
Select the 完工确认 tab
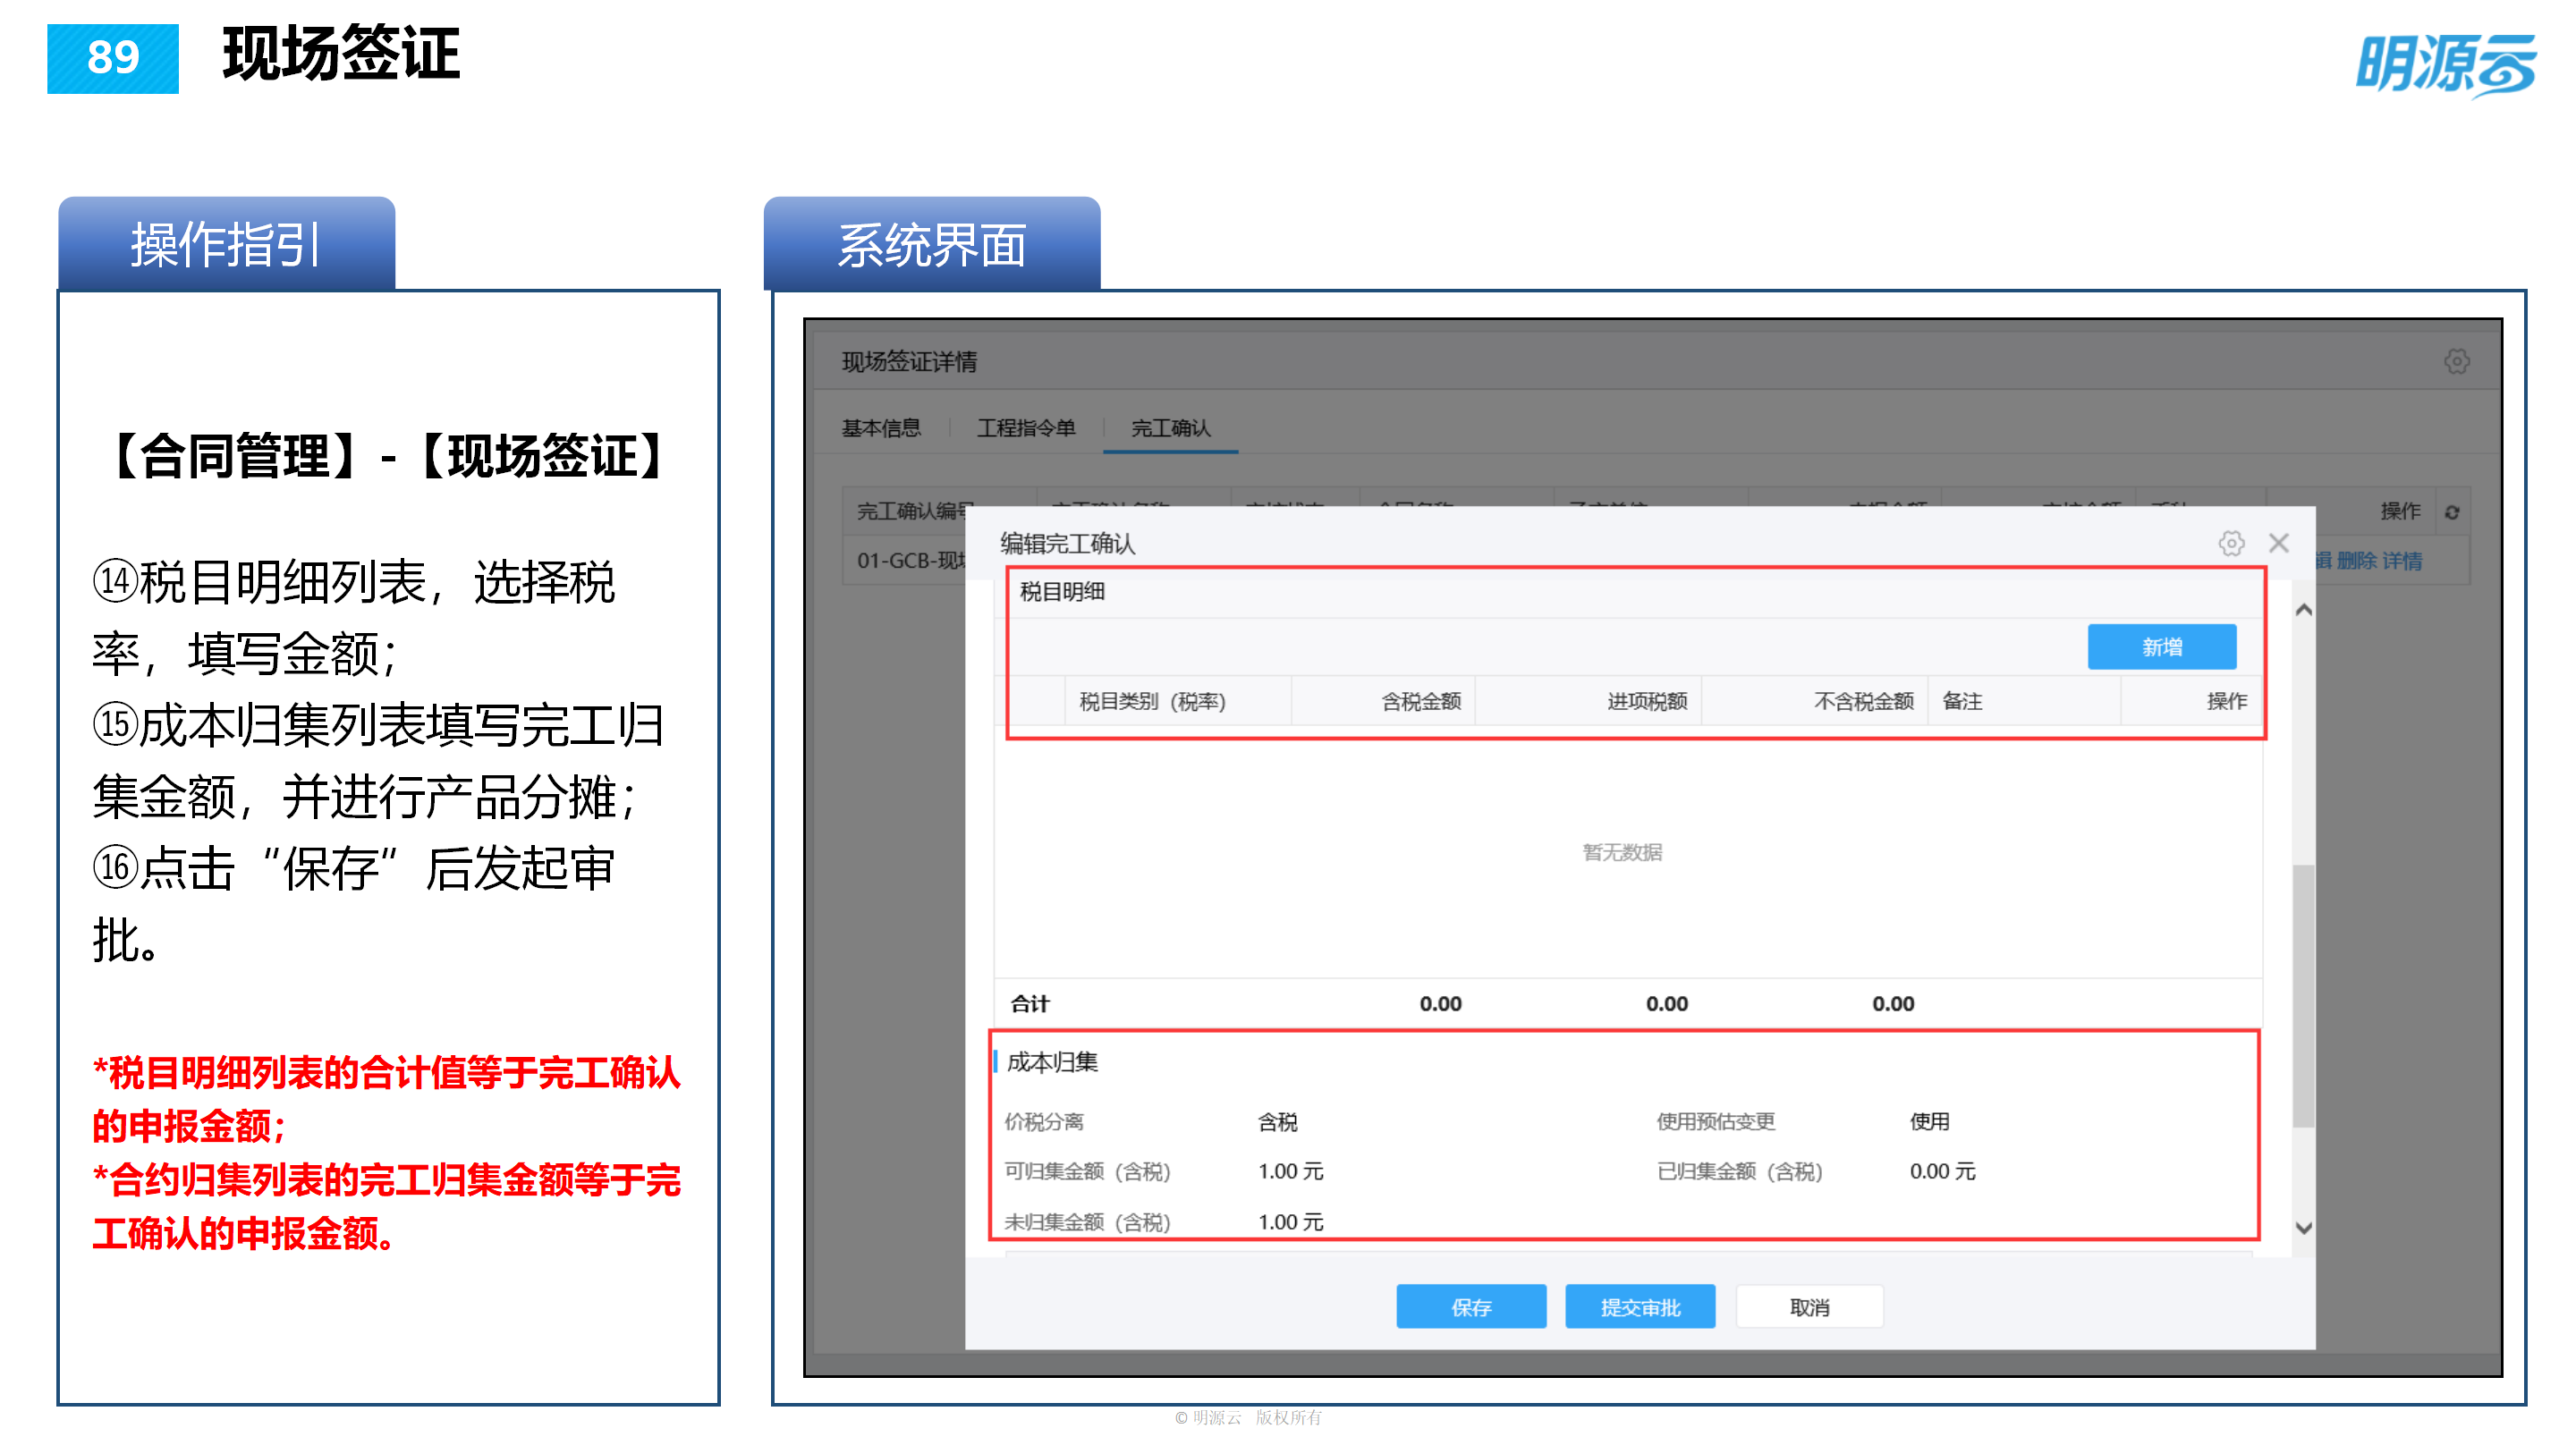(1169, 428)
